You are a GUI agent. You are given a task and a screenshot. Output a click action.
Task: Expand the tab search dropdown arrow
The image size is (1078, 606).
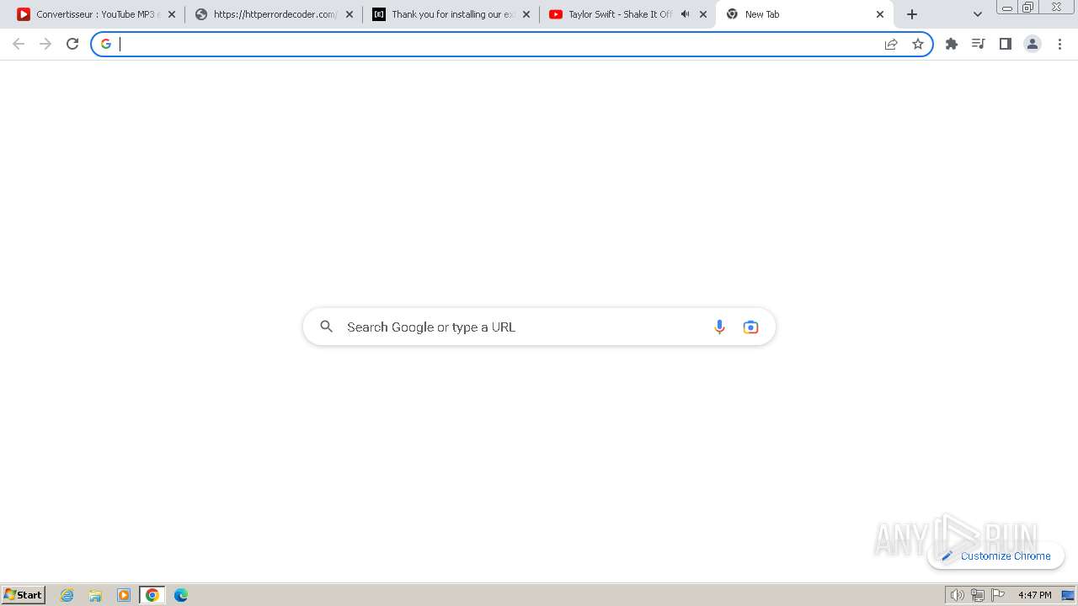click(978, 14)
